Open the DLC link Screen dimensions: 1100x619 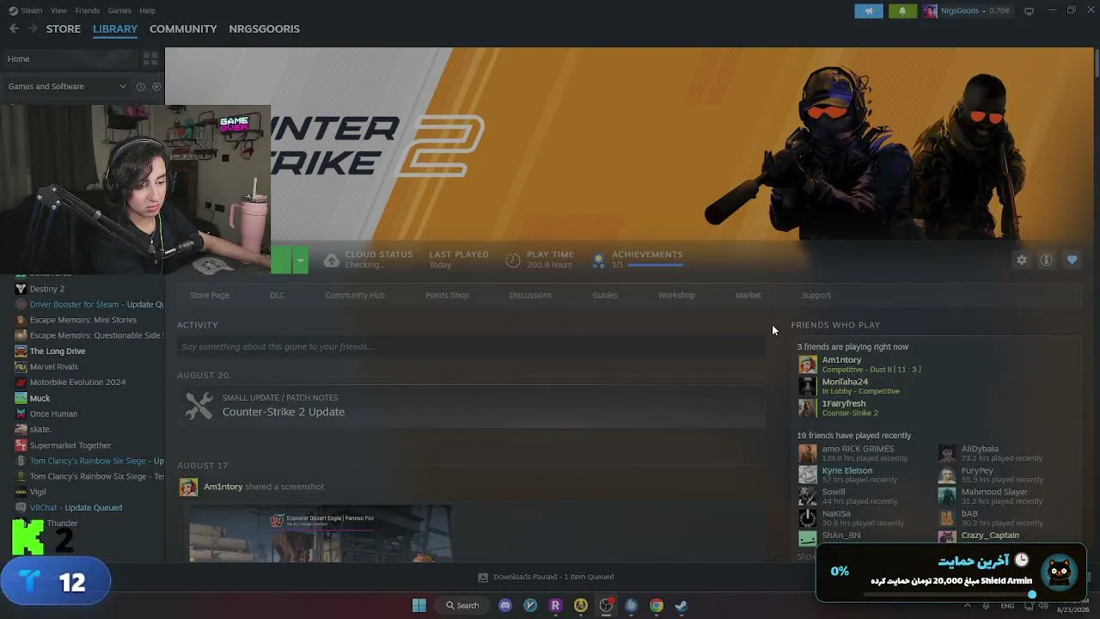click(277, 295)
